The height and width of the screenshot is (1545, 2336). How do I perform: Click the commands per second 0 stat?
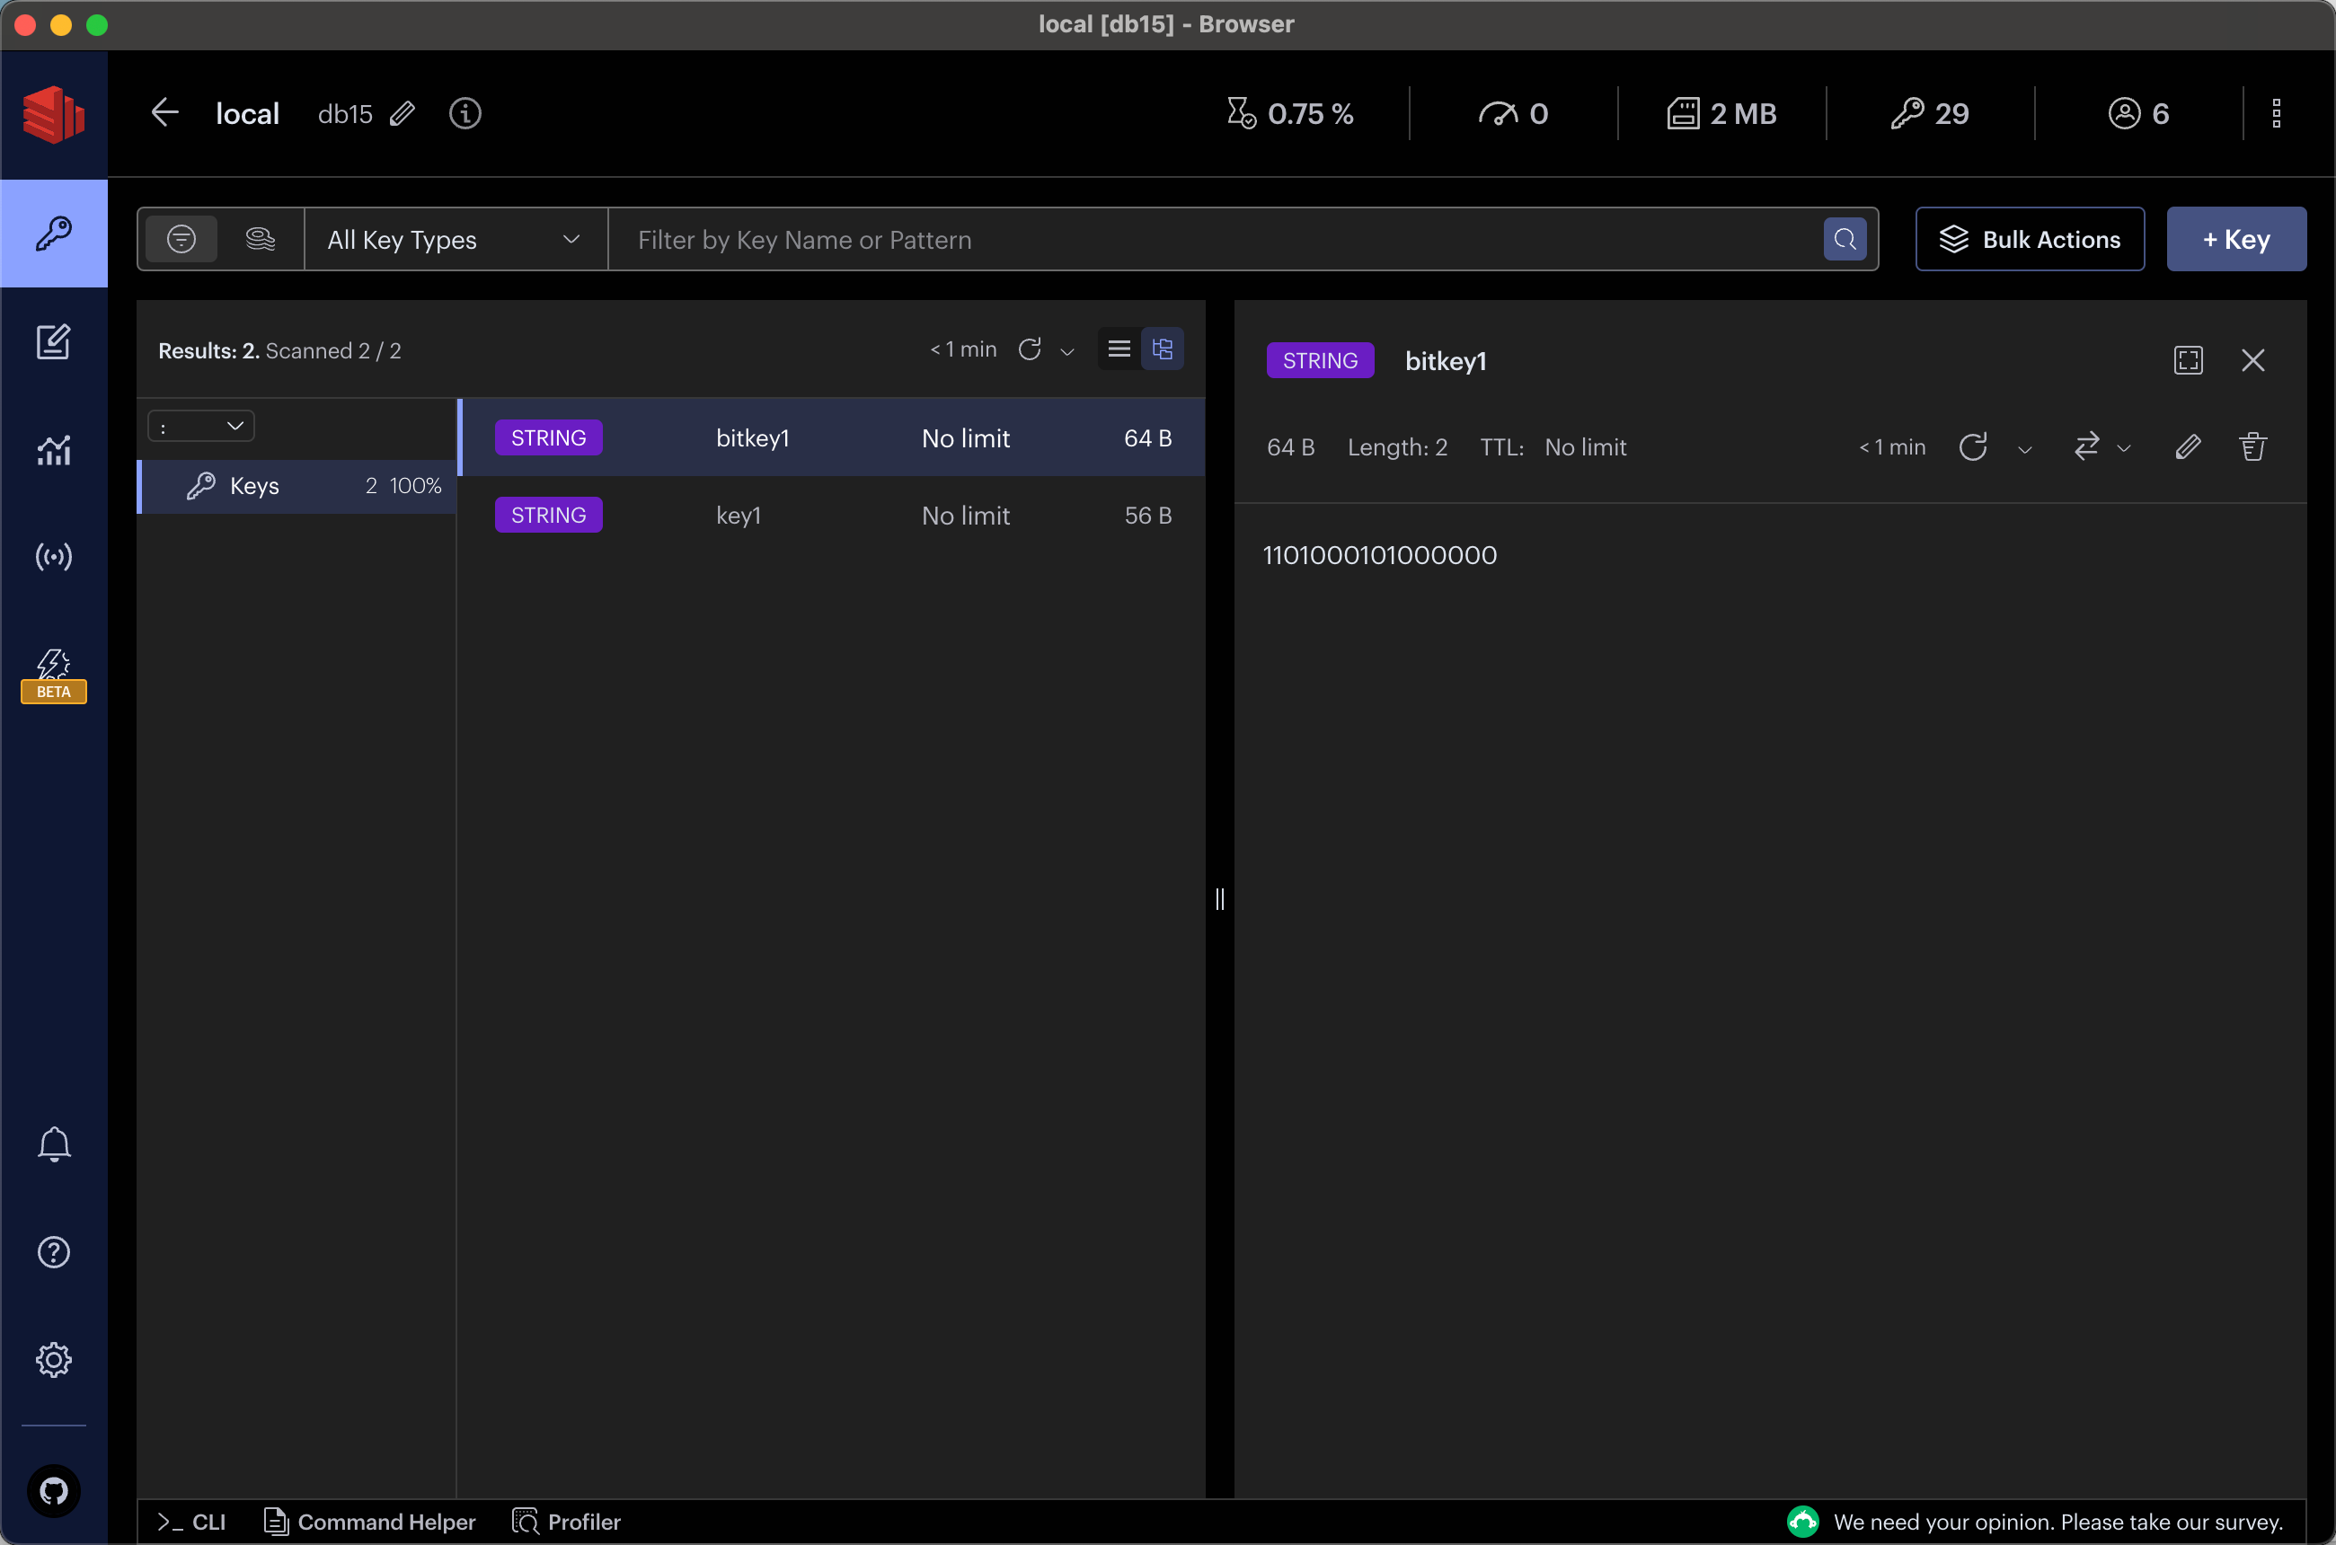[x=1513, y=113]
